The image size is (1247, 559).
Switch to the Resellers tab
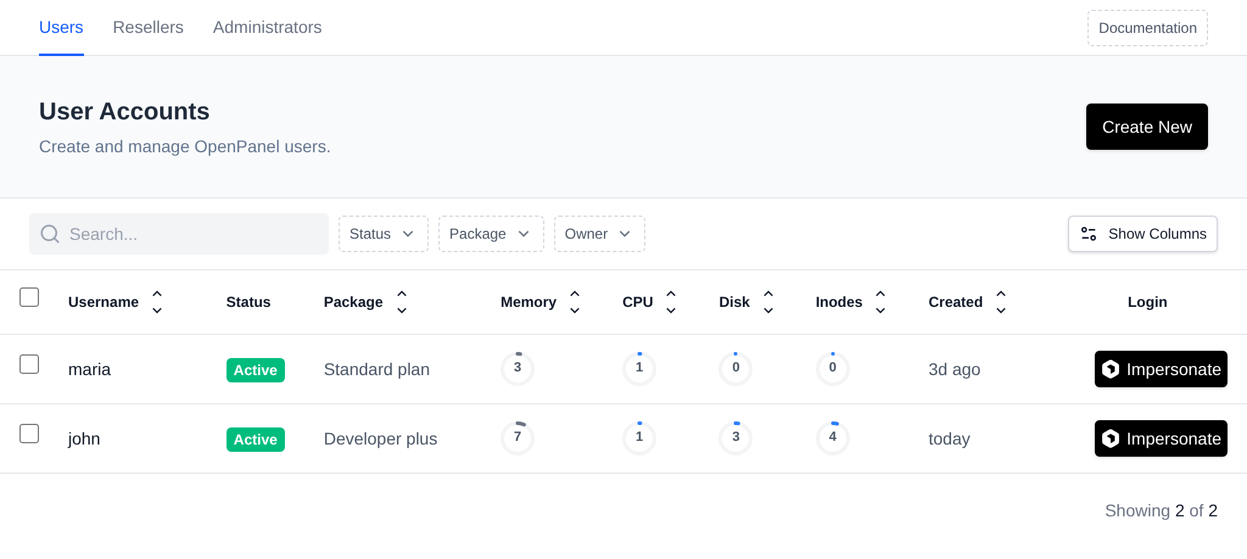(148, 27)
